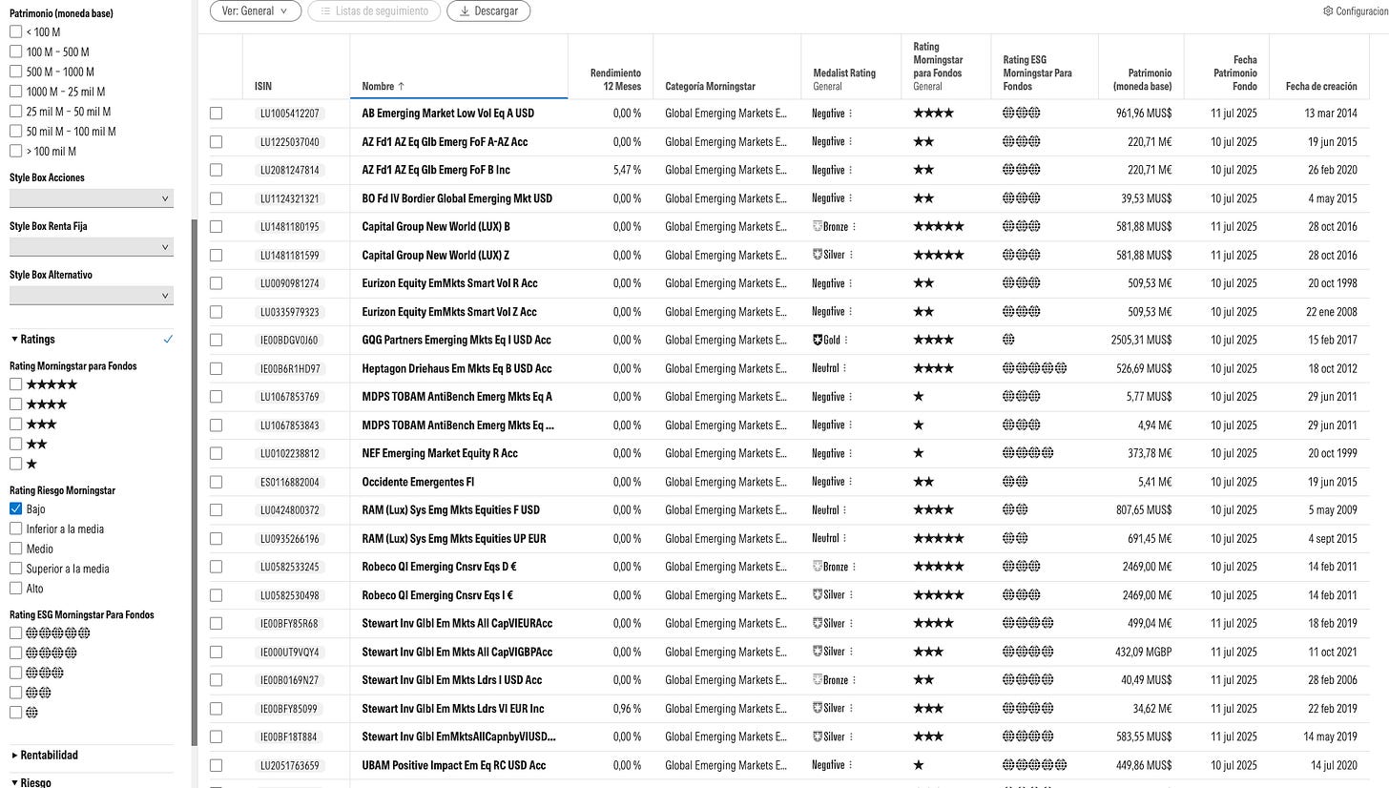Click ESG globes for UBAM Positive Impact row
Image resolution: width=1389 pixels, height=788 pixels.
coord(1035,765)
